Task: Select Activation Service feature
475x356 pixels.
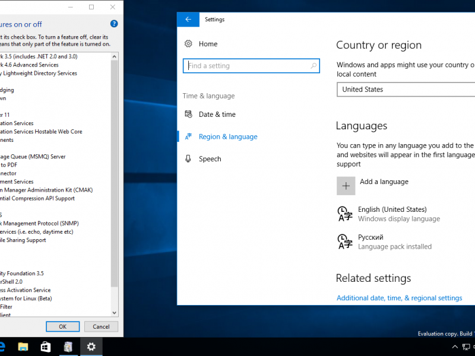Action: (26, 290)
